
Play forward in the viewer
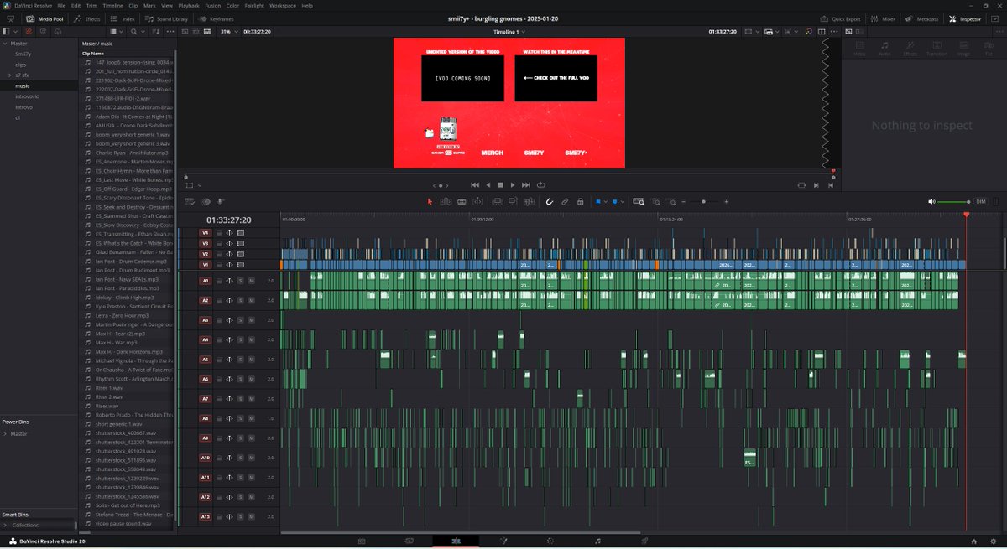point(513,184)
